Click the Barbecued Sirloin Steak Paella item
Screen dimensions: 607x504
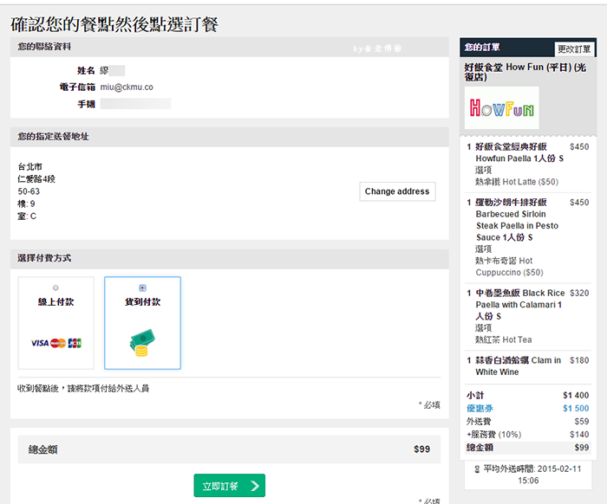(x=517, y=220)
